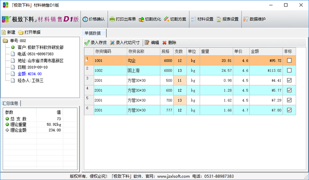Click the 金额 column header

click(x=255, y=51)
